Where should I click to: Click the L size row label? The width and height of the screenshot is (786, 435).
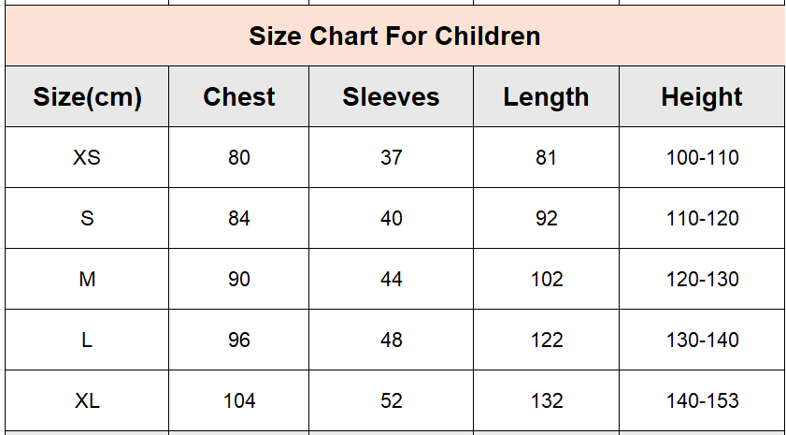pos(87,341)
